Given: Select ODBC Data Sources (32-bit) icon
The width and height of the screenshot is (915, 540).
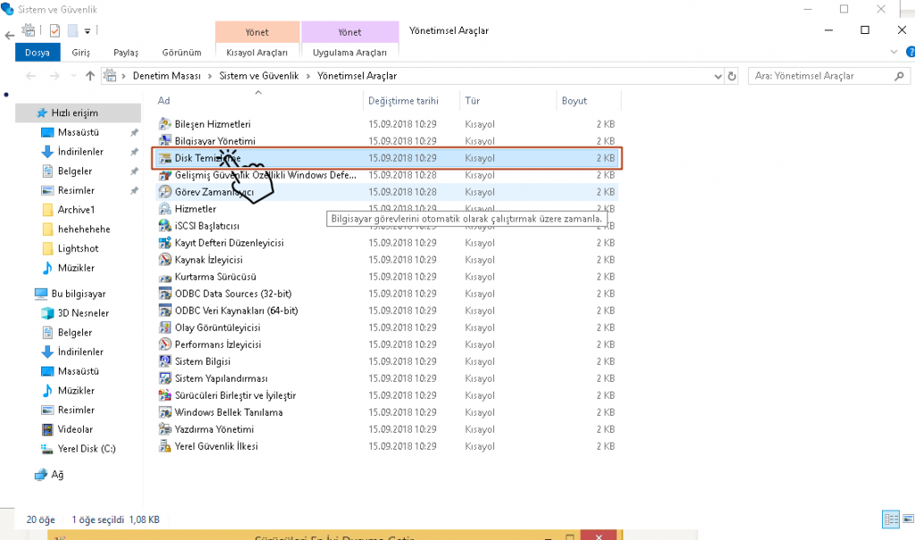Looking at the screenshot, I should click(x=165, y=293).
